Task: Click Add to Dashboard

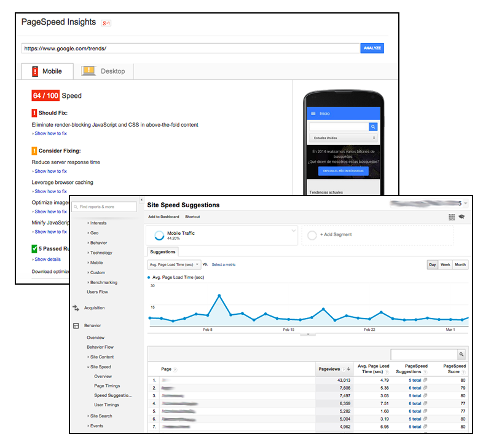Action: [x=164, y=217]
